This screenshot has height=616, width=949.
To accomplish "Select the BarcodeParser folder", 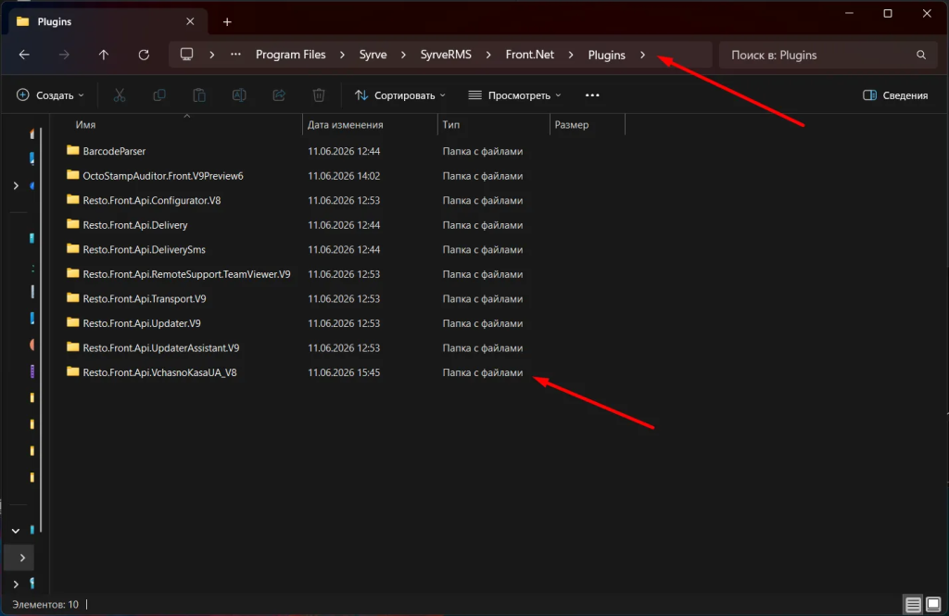I will click(x=114, y=151).
